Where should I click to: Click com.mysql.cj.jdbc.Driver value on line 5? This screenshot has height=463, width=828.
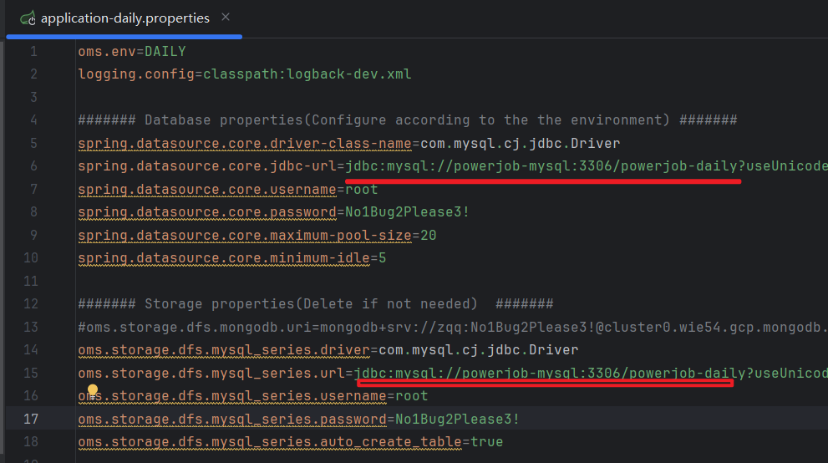click(521, 144)
